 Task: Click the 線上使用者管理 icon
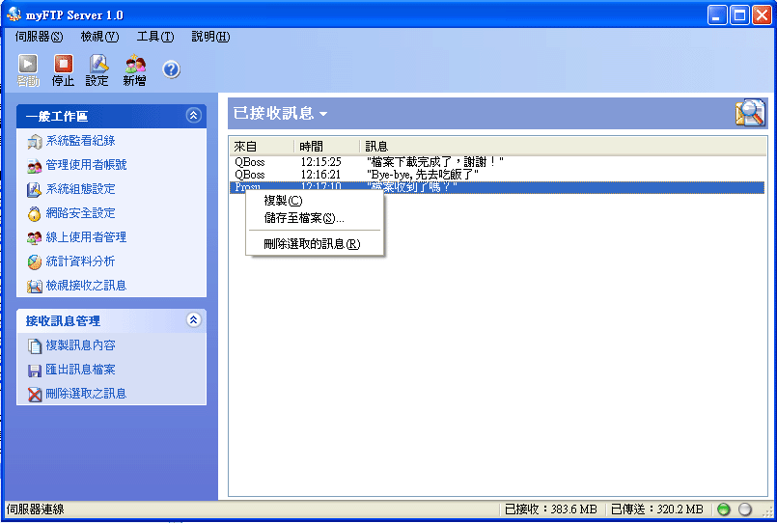pos(34,238)
